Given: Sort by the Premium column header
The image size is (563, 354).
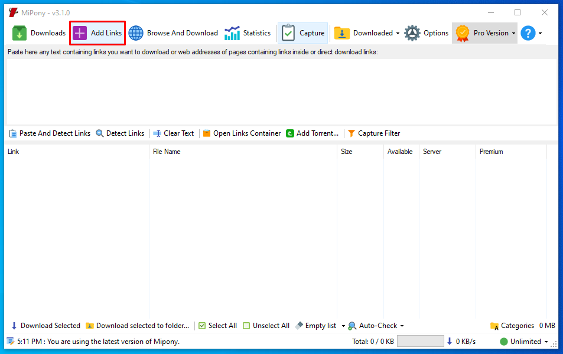Looking at the screenshot, I should [511, 152].
